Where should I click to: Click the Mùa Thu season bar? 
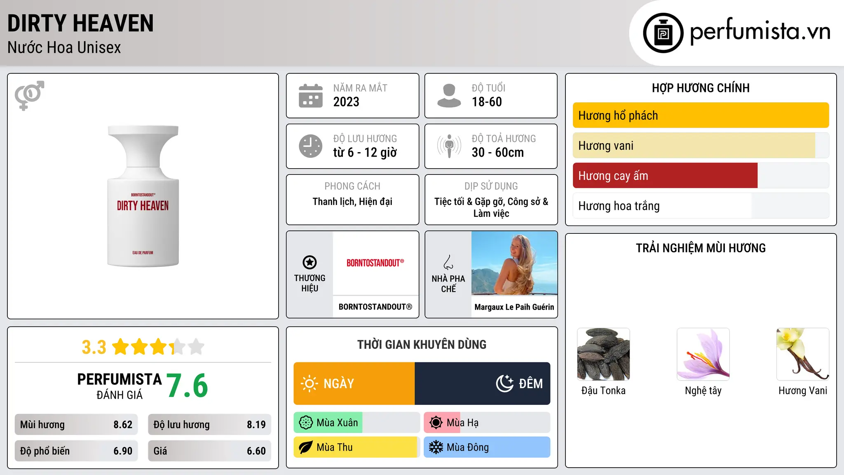click(356, 447)
